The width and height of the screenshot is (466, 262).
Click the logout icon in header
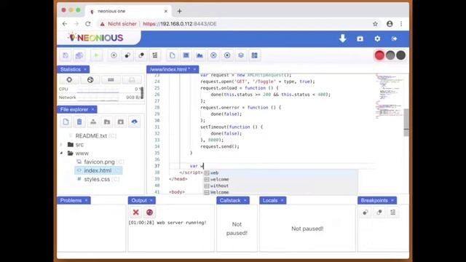[x=395, y=39]
